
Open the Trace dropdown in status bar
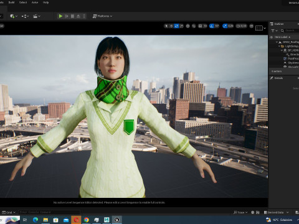(x=240, y=212)
